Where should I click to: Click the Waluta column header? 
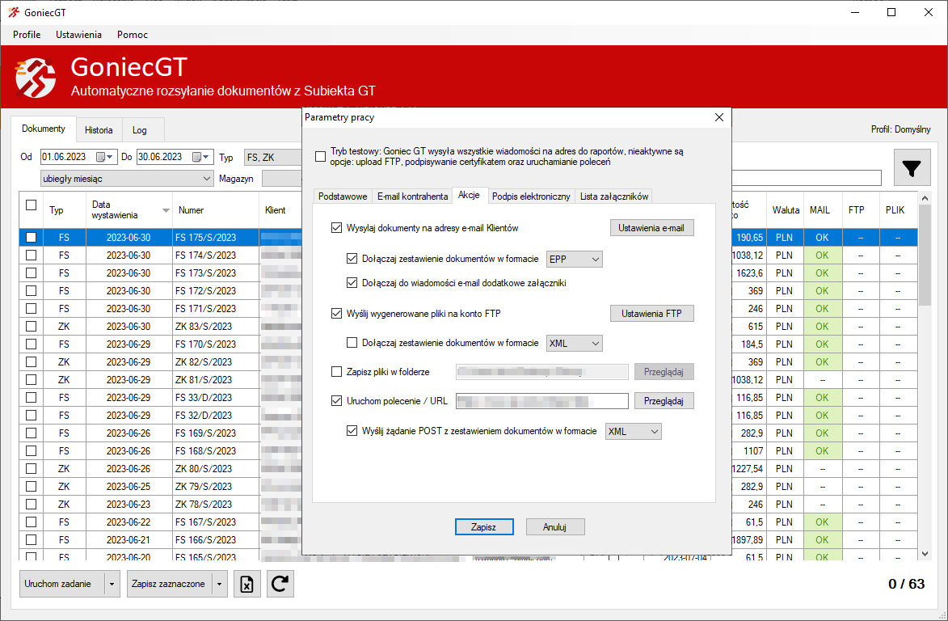(786, 210)
